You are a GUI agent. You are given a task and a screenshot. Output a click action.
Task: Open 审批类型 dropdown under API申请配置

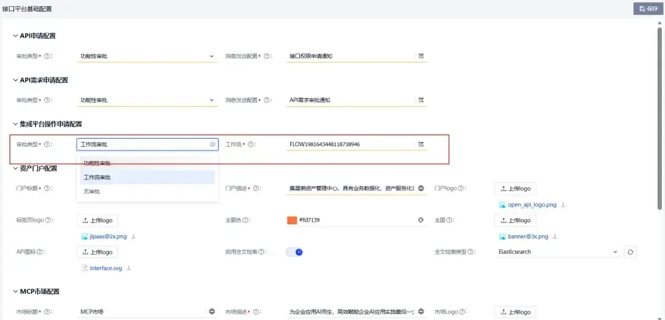148,56
